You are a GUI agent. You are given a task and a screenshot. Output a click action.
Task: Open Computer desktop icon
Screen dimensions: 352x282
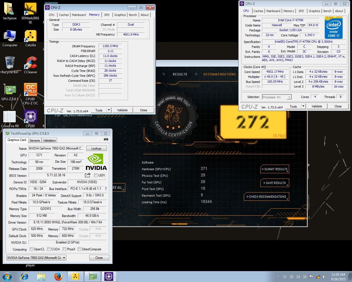[10, 38]
